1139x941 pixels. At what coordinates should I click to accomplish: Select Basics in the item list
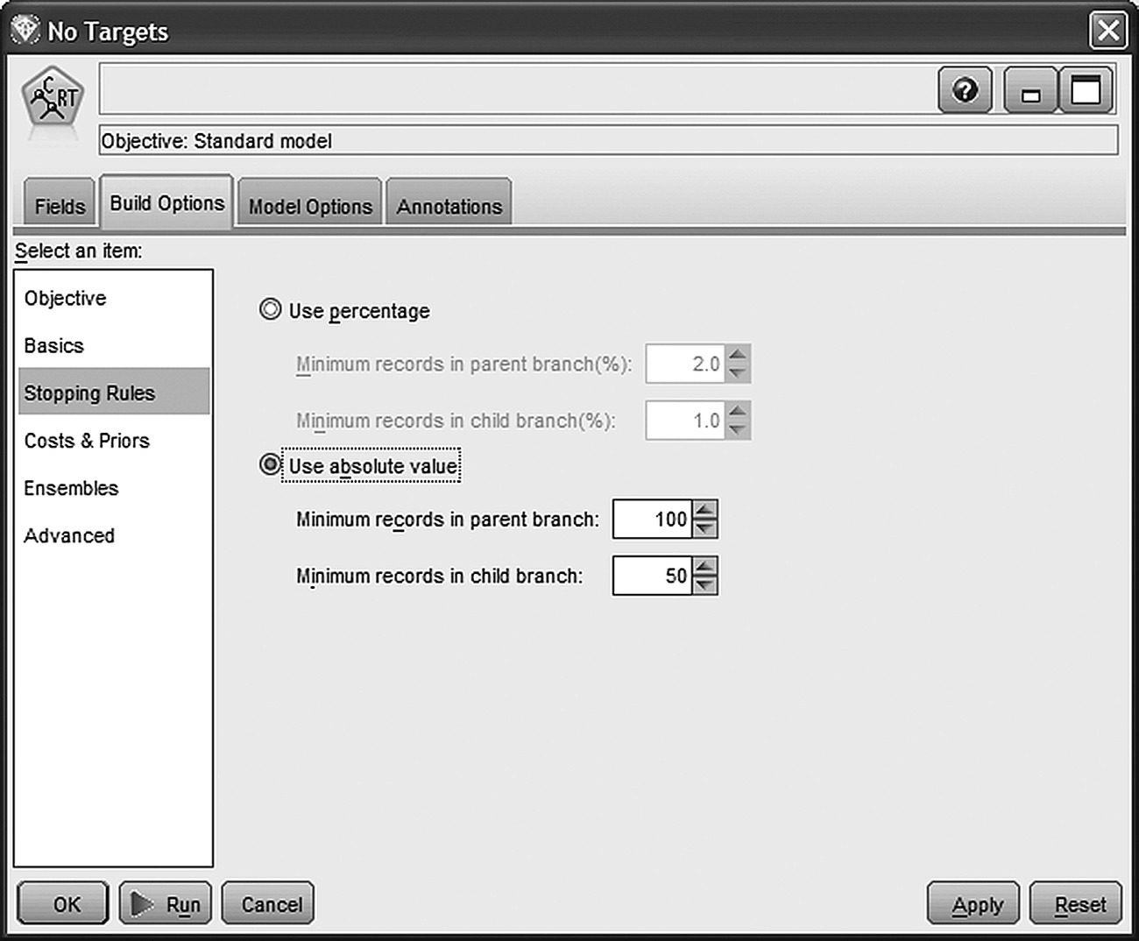click(x=114, y=345)
